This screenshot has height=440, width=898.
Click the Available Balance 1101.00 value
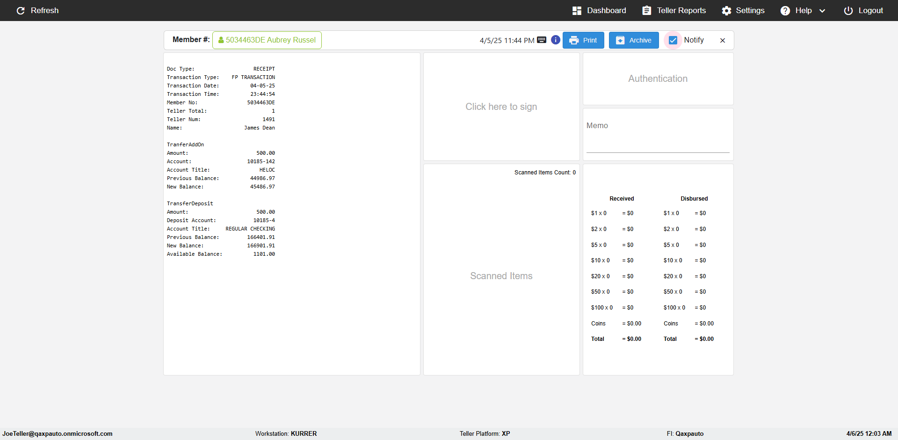click(264, 254)
